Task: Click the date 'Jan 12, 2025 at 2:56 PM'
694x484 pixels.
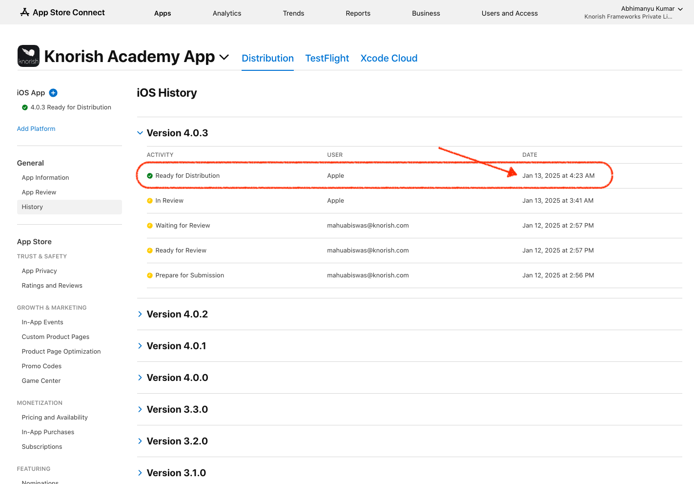Action: (x=558, y=275)
